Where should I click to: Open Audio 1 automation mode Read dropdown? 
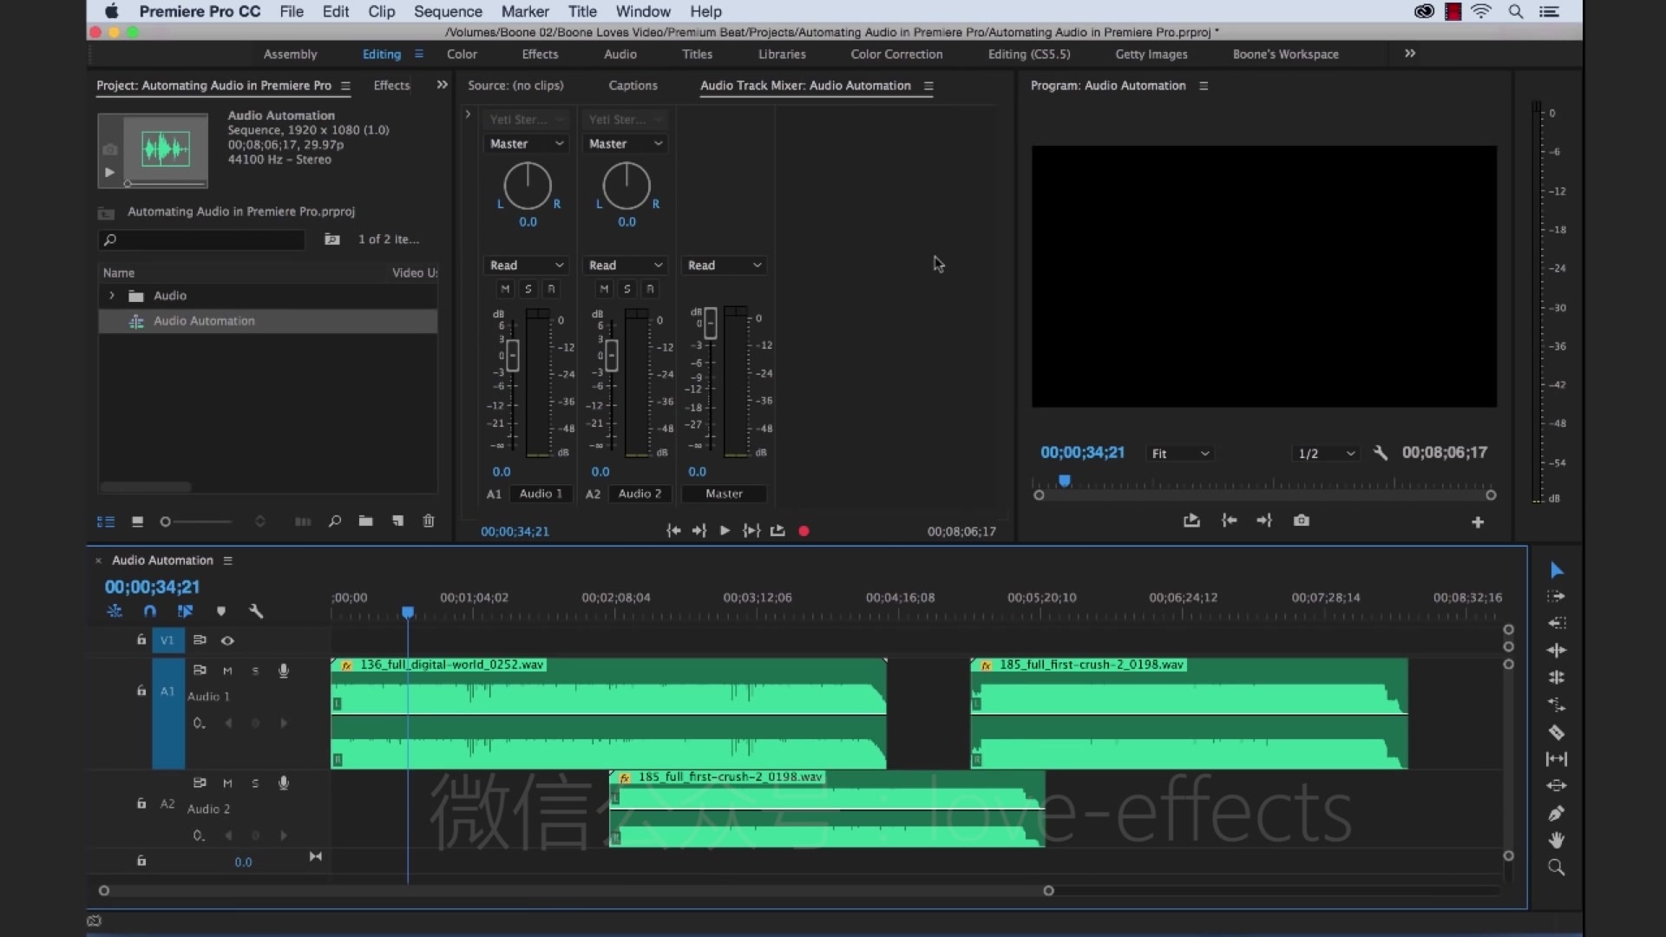pyautogui.click(x=526, y=265)
